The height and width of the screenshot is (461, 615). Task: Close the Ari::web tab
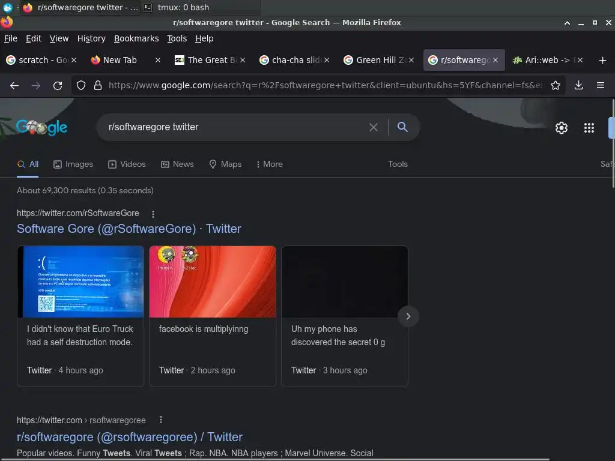580,60
